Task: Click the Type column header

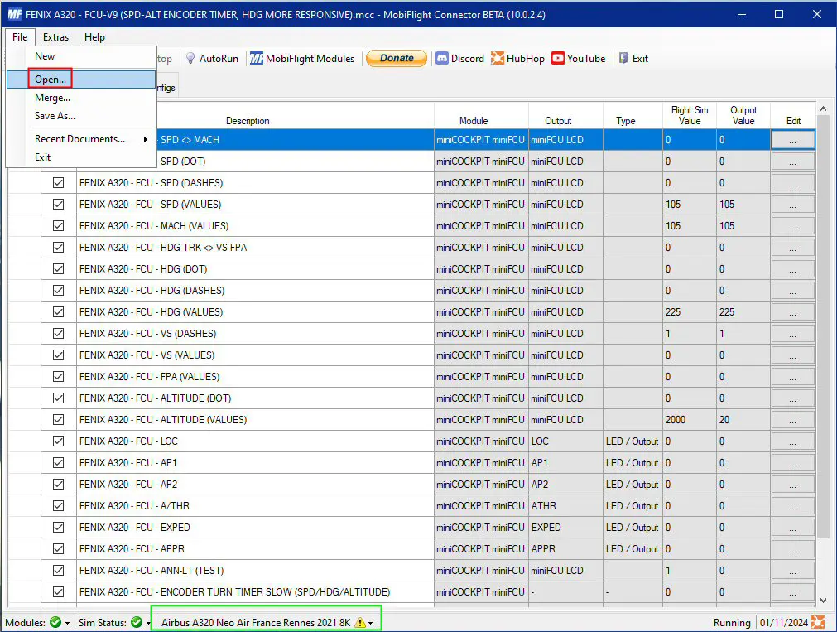Action: point(626,121)
